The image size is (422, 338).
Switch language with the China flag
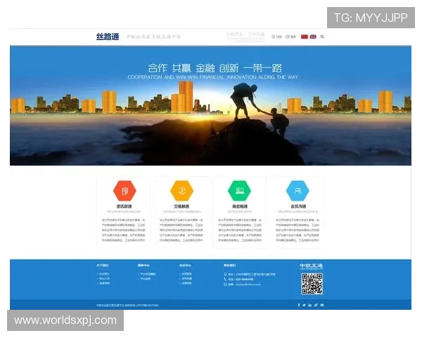coord(305,37)
